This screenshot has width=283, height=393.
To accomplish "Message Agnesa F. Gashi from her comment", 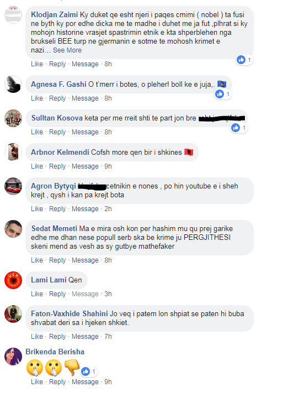I will pyautogui.click(x=85, y=98).
